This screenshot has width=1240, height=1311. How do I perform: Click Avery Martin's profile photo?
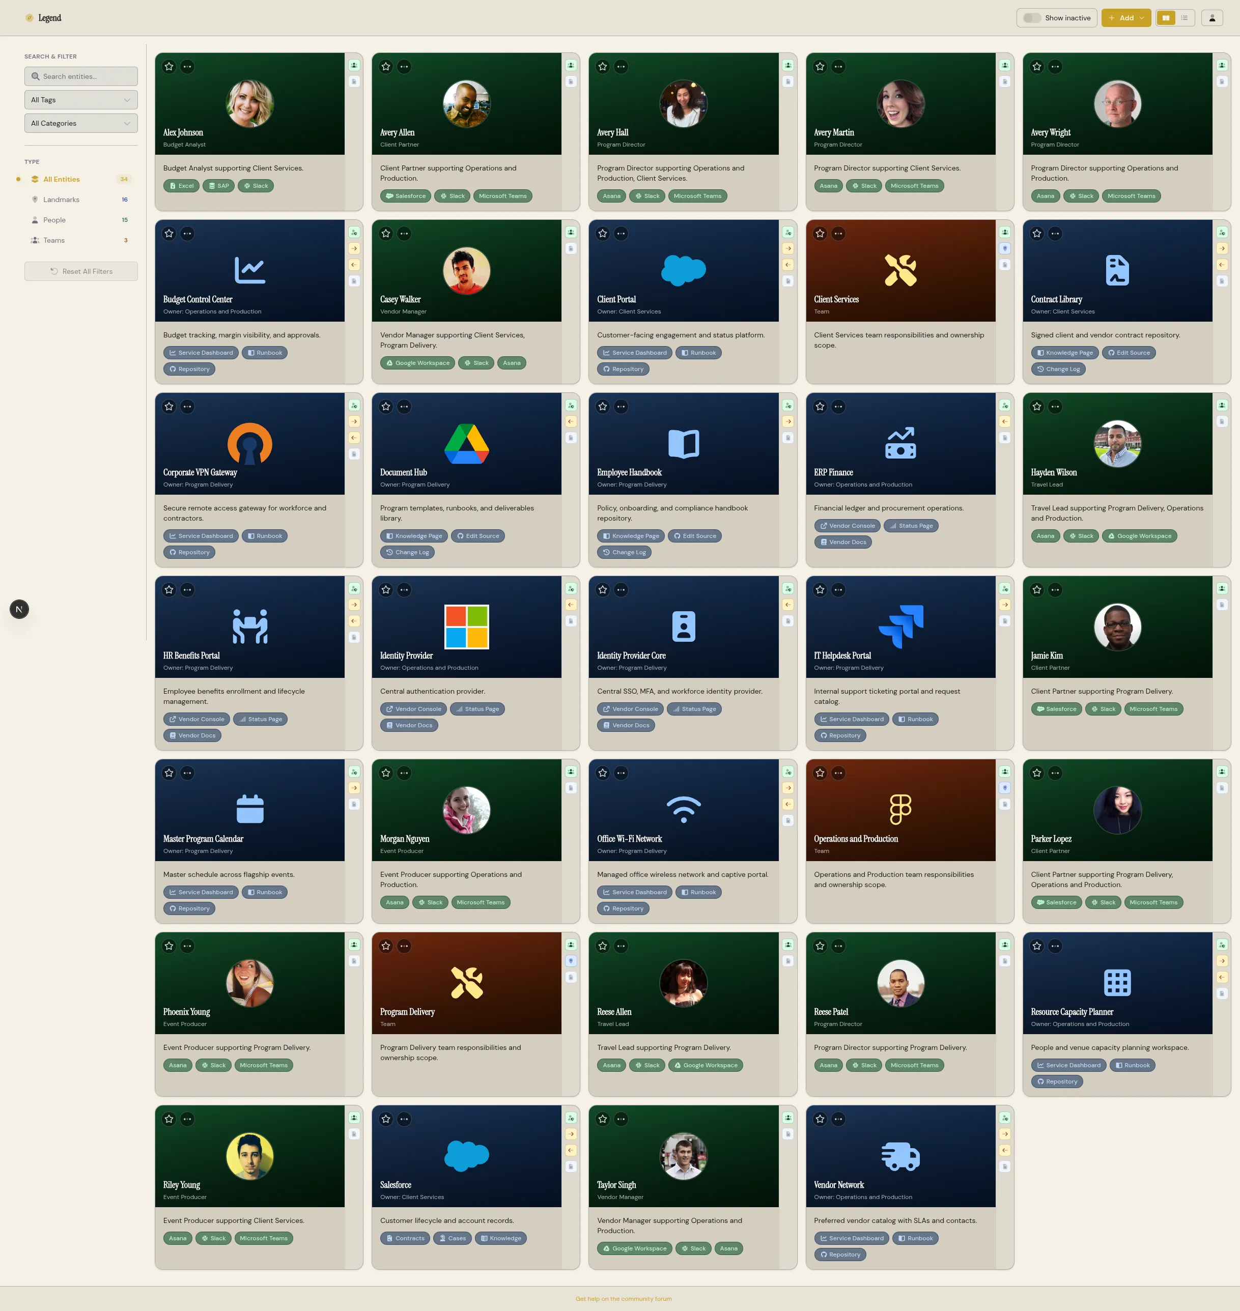(900, 104)
